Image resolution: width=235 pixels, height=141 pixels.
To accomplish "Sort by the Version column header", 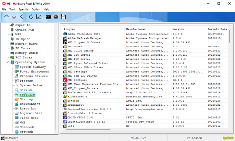I will point(189,29).
